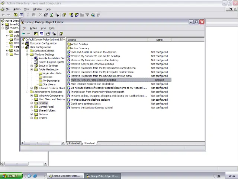238x179 pixels.
Task: Click Active Directory tree scrollbar right arrow
Action: (45, 164)
